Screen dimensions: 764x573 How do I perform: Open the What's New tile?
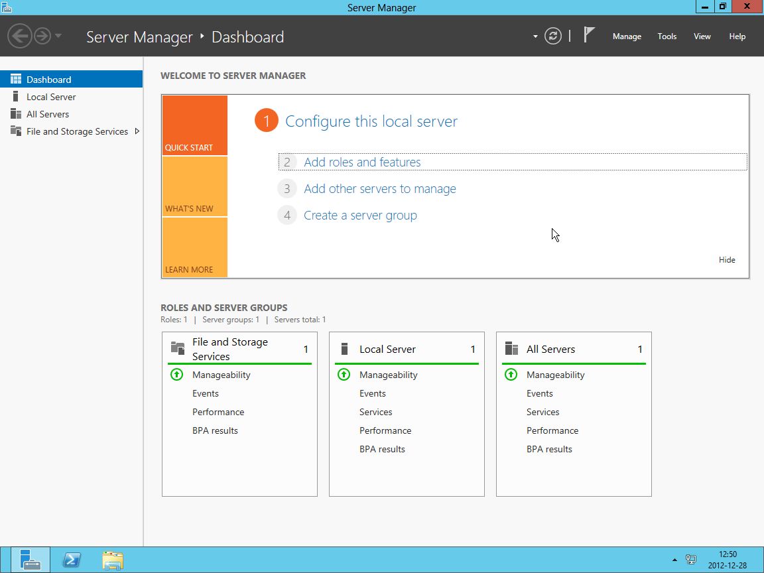(194, 186)
